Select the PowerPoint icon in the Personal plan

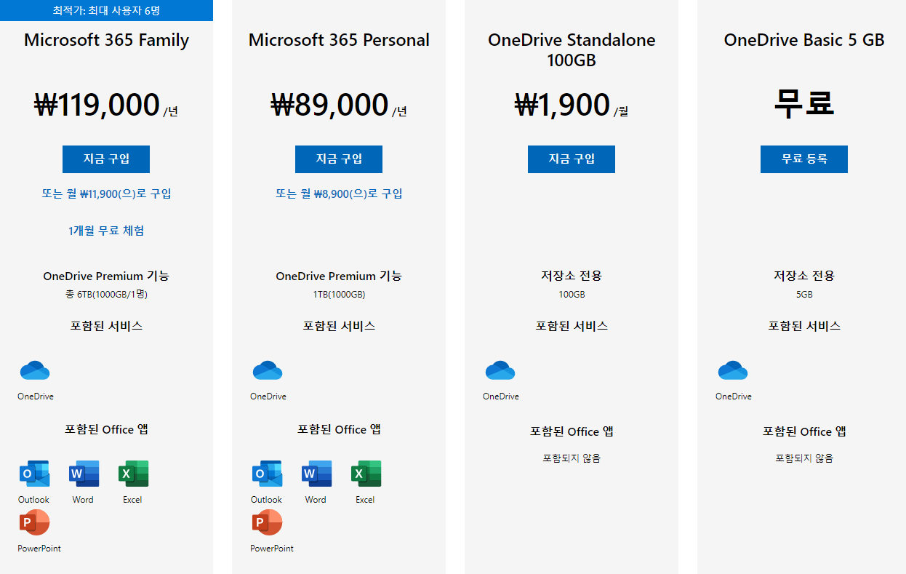(267, 522)
